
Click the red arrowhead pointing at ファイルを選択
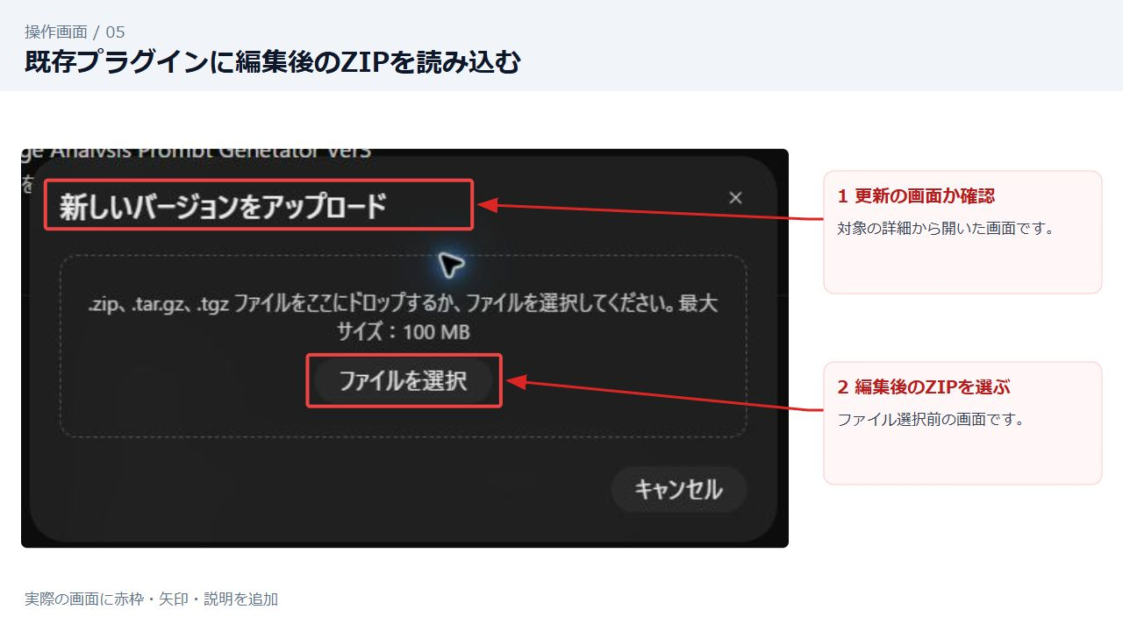(517, 382)
